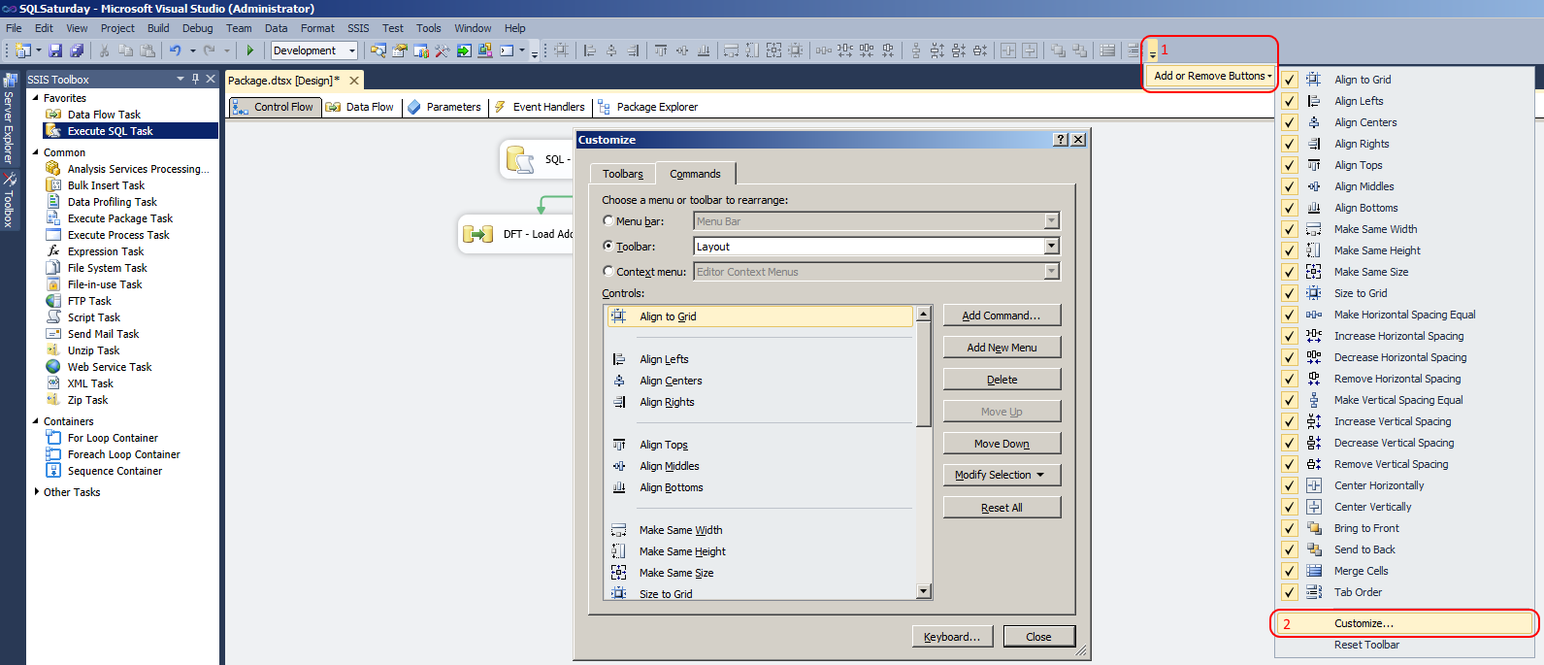Switch to the Event Handlers tab
This screenshot has height=665, width=1544.
[x=540, y=107]
